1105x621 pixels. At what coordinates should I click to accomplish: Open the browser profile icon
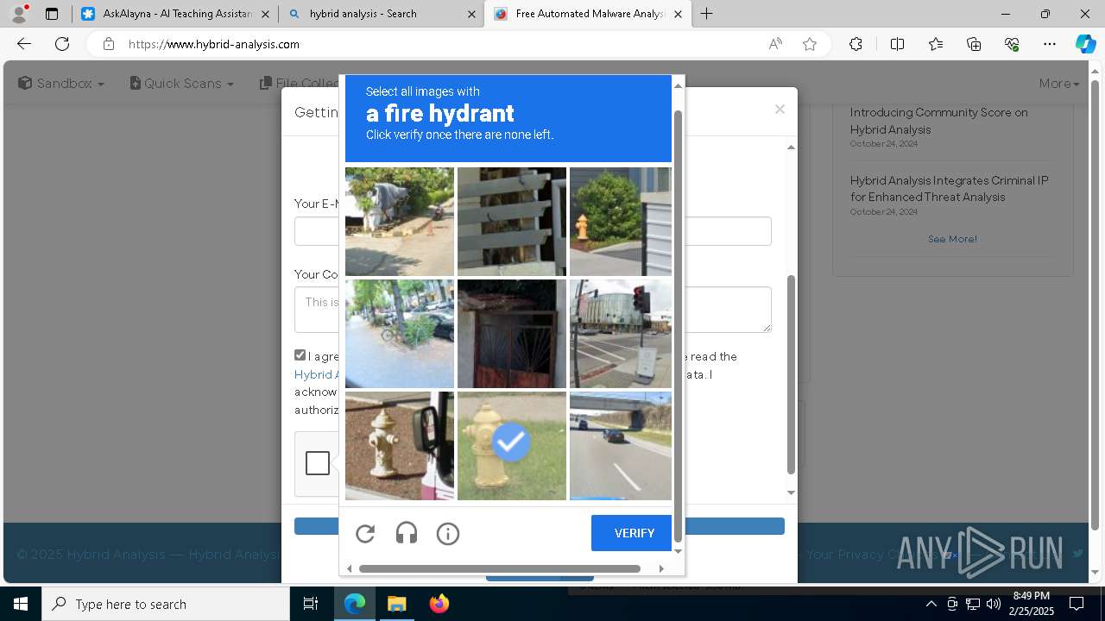pos(19,14)
